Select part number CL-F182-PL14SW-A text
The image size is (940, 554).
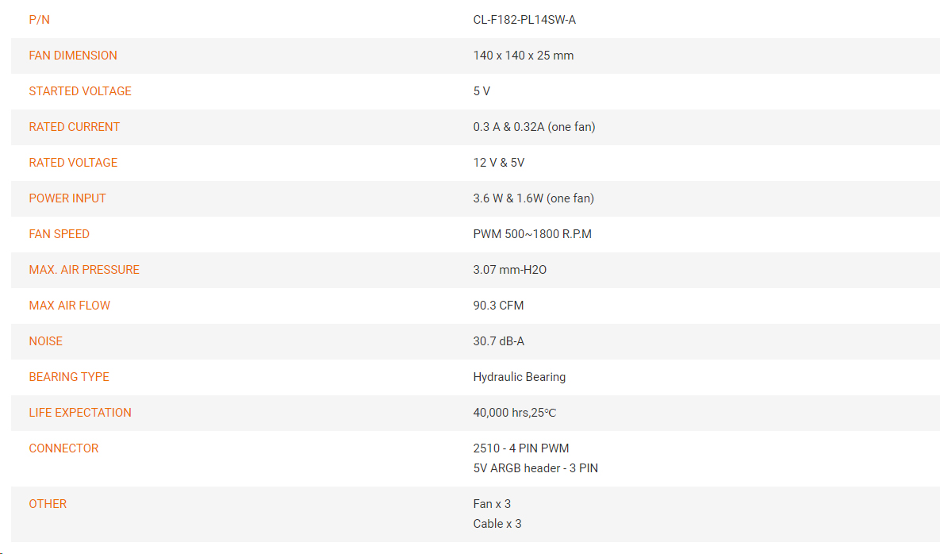[x=524, y=20]
